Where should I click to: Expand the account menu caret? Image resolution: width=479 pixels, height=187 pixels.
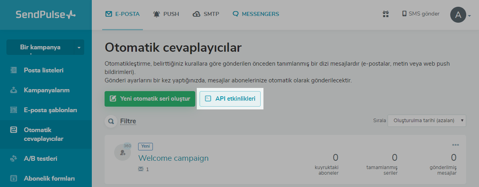469,16
